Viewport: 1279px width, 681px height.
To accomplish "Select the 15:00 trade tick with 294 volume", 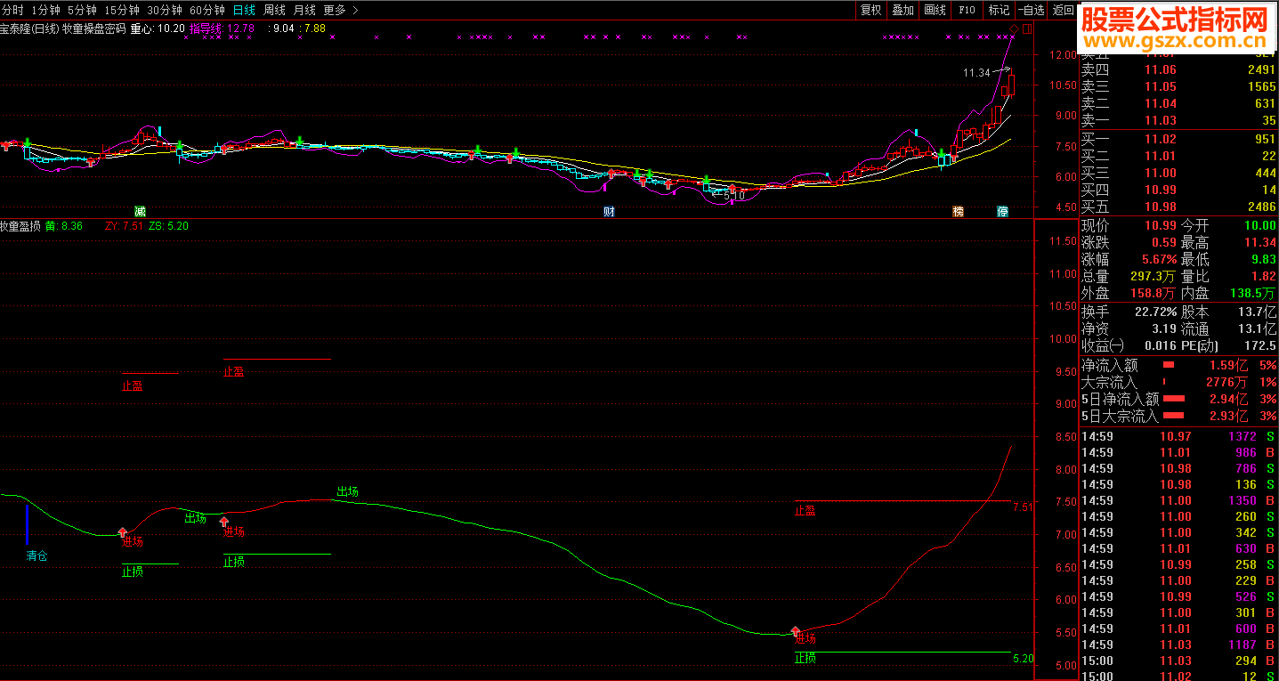I will [1178, 661].
